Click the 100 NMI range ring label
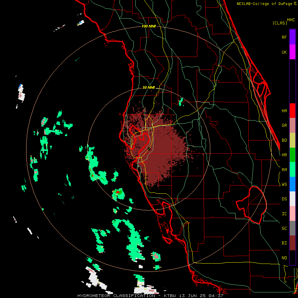298x298 pixels. [x=149, y=26]
